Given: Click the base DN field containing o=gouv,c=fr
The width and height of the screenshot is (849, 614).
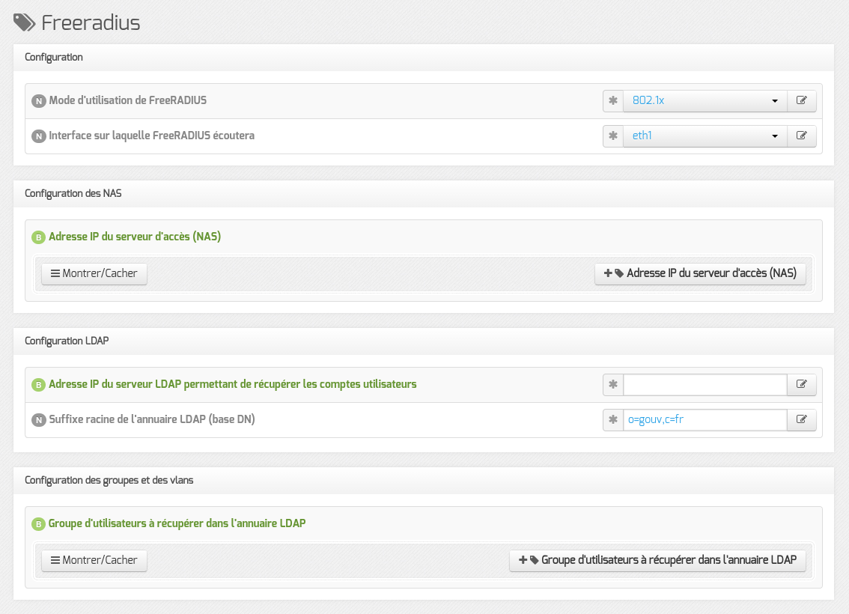Looking at the screenshot, I should coord(705,419).
